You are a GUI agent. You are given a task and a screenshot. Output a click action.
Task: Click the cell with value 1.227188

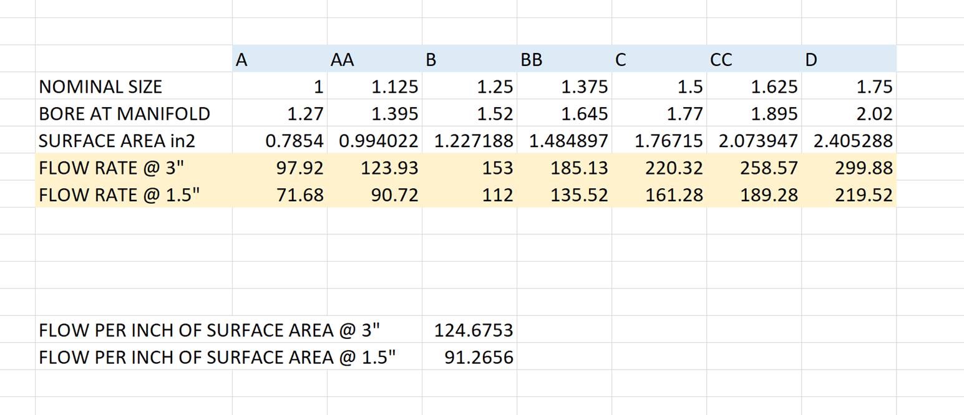[473, 141]
